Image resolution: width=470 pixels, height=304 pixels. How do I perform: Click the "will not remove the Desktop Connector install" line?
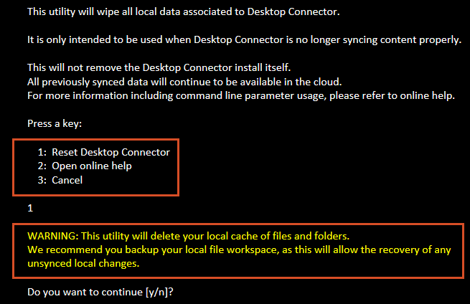(x=158, y=68)
